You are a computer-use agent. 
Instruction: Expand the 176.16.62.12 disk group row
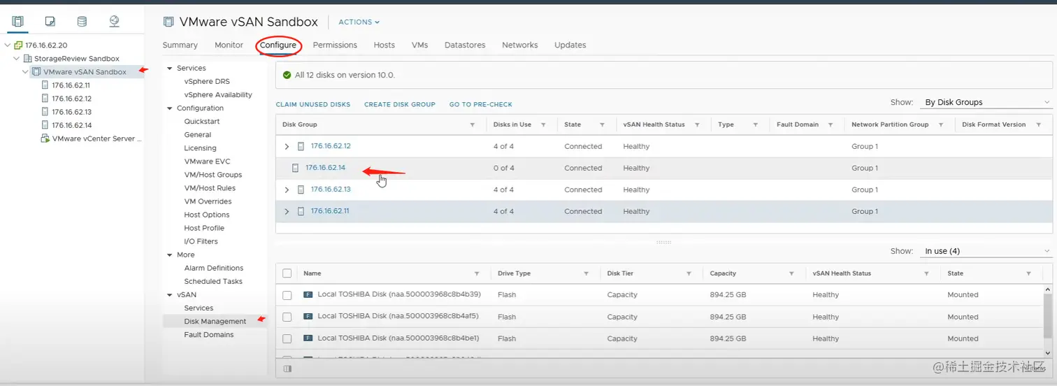click(x=287, y=147)
